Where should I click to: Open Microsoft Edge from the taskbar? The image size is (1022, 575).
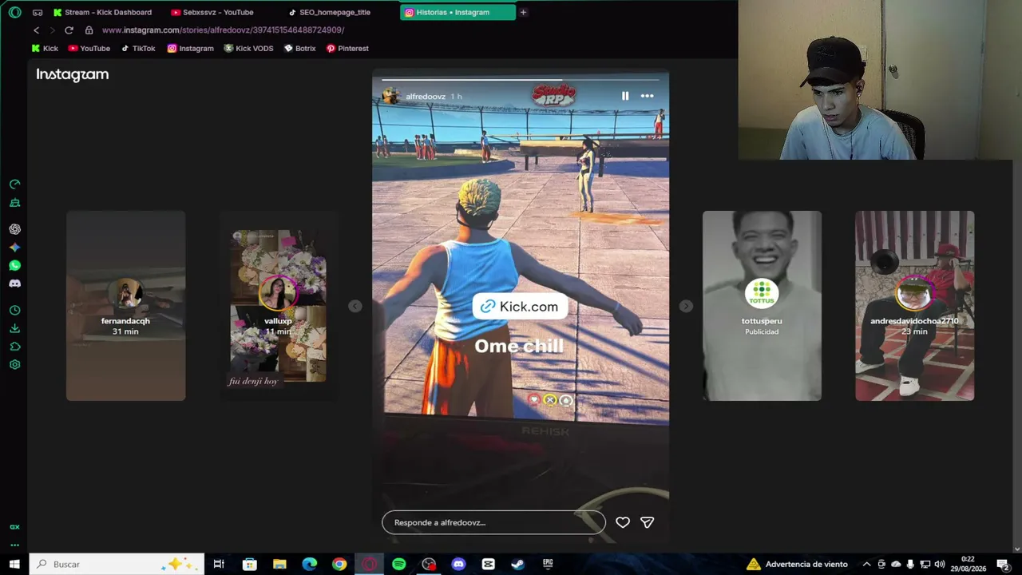pos(309,564)
